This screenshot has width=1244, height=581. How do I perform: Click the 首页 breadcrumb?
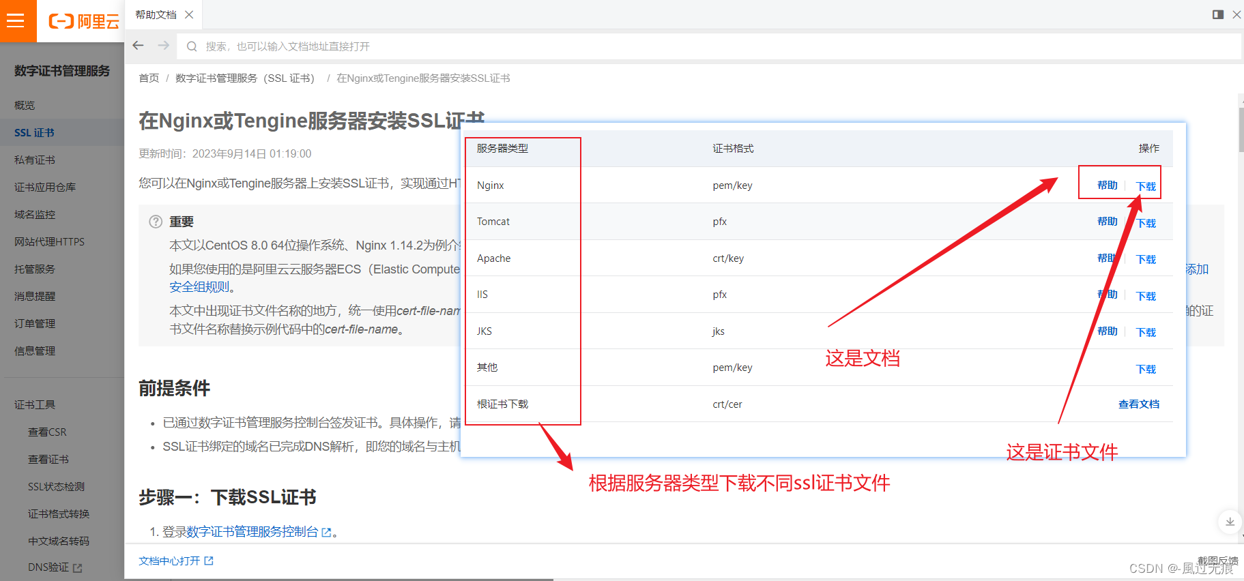(149, 78)
